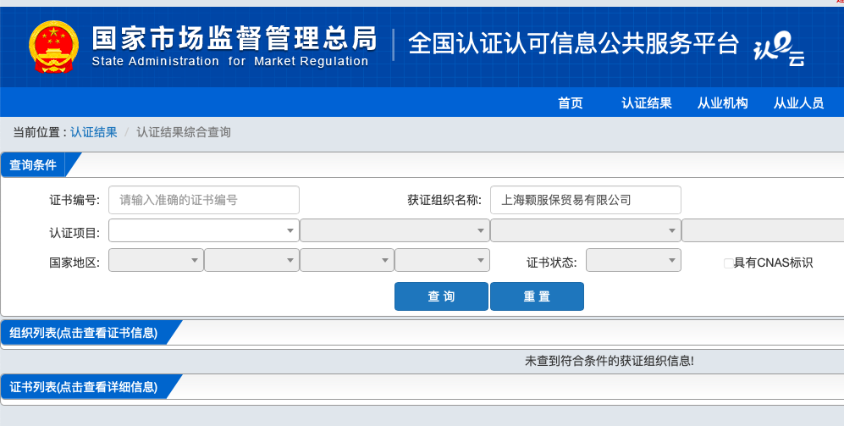Click the 证书状态 field label

tap(552, 263)
